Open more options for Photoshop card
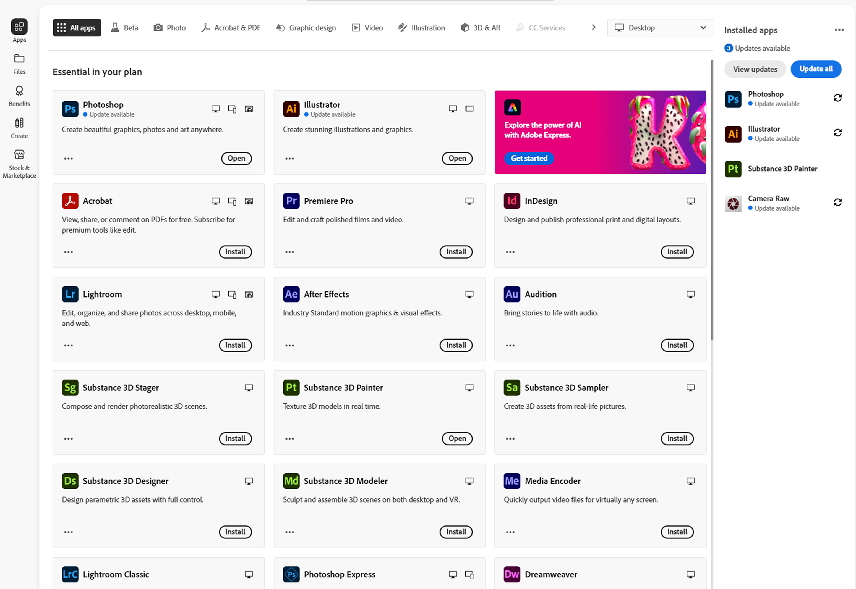The image size is (856, 589). (68, 159)
